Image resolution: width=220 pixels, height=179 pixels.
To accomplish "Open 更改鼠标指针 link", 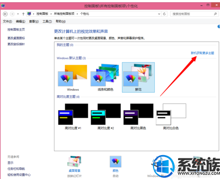I will [x=16, y=44].
